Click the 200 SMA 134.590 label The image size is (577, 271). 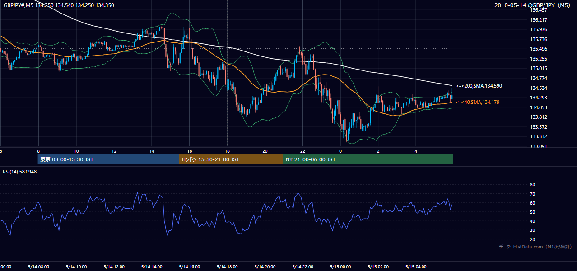(479, 86)
